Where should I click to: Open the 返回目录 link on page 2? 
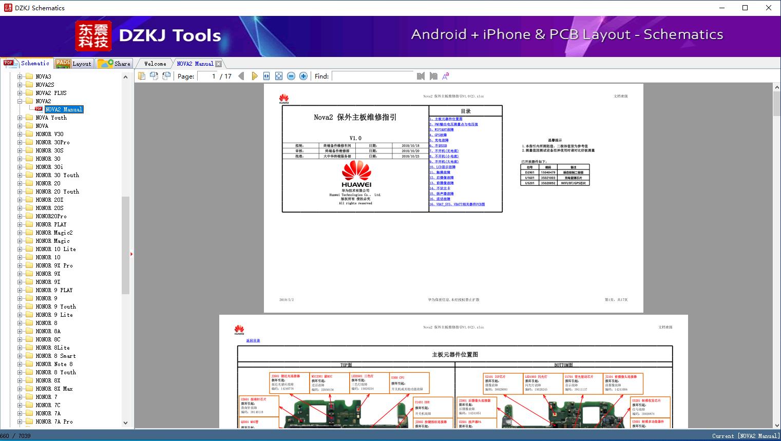[x=253, y=341]
